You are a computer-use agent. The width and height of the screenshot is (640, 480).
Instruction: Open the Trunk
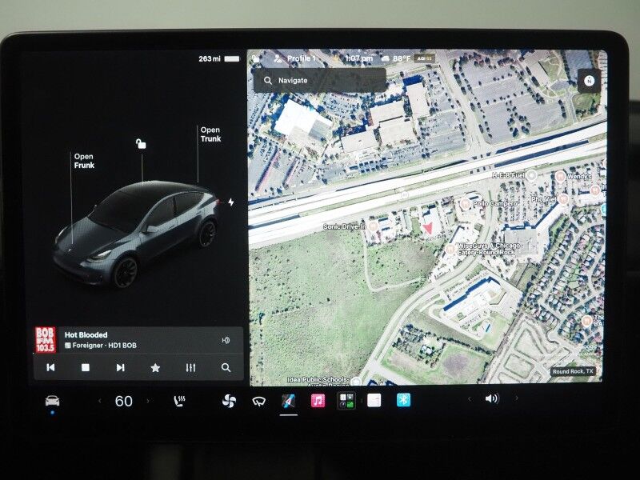pyautogui.click(x=210, y=134)
